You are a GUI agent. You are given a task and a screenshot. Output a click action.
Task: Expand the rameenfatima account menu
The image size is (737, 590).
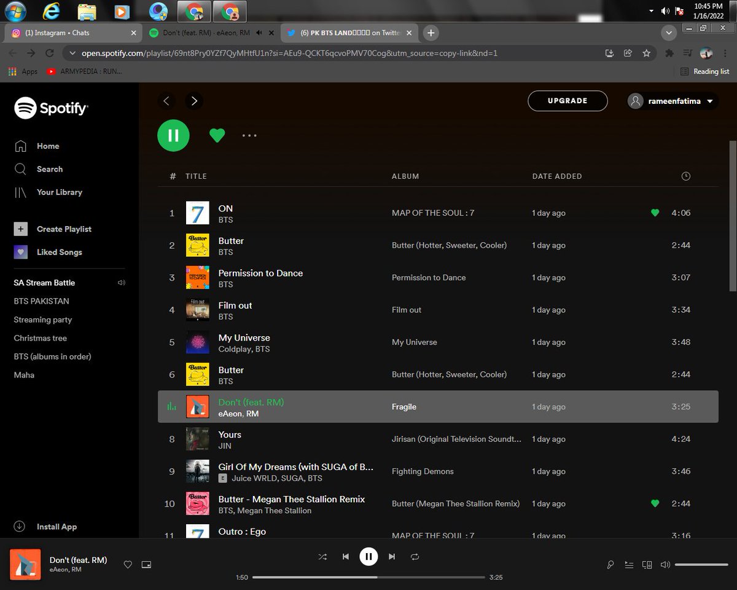673,101
